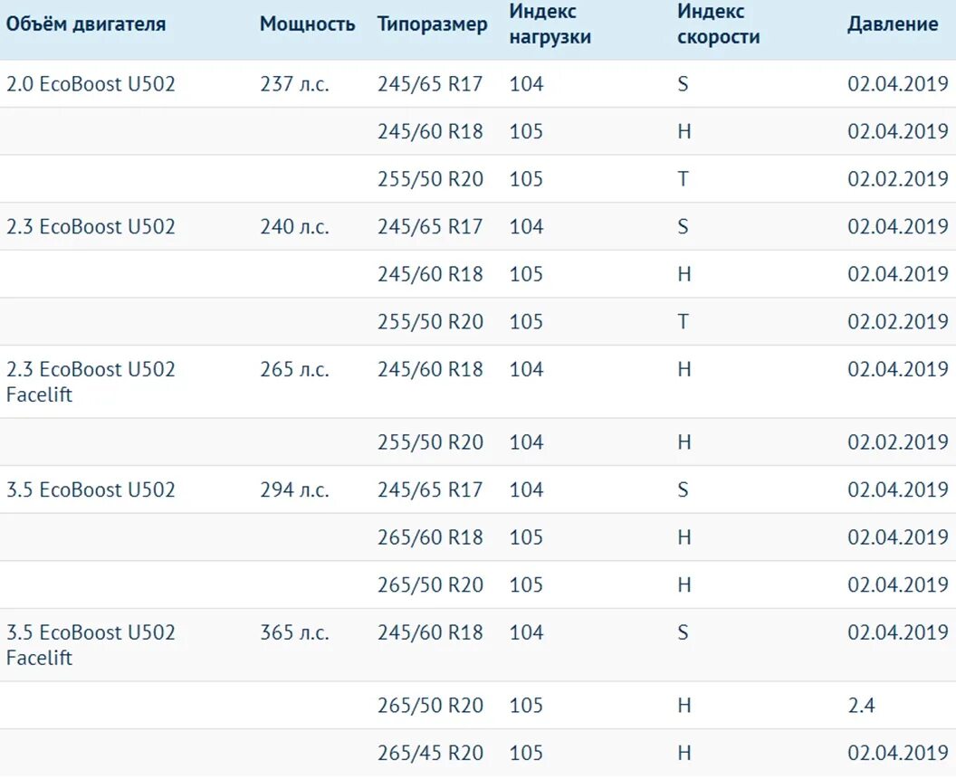Screen dimensions: 956x779
Task: Click the 265/45 R20 tire size
Action: (x=430, y=753)
